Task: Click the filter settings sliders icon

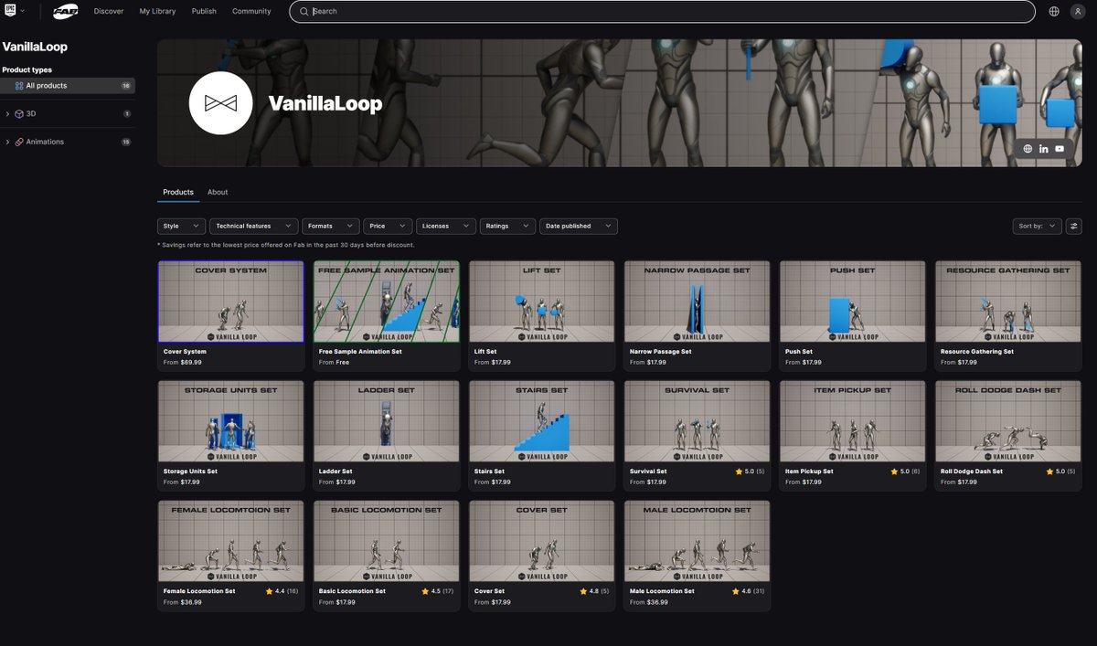Action: tap(1074, 226)
